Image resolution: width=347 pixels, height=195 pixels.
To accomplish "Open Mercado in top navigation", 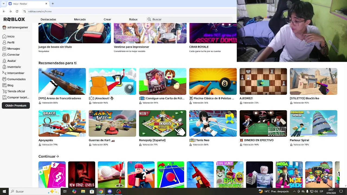I will pyautogui.click(x=80, y=19).
